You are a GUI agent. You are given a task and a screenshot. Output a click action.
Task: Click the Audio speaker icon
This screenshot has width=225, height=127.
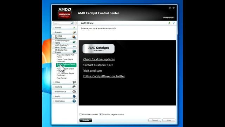74,96
